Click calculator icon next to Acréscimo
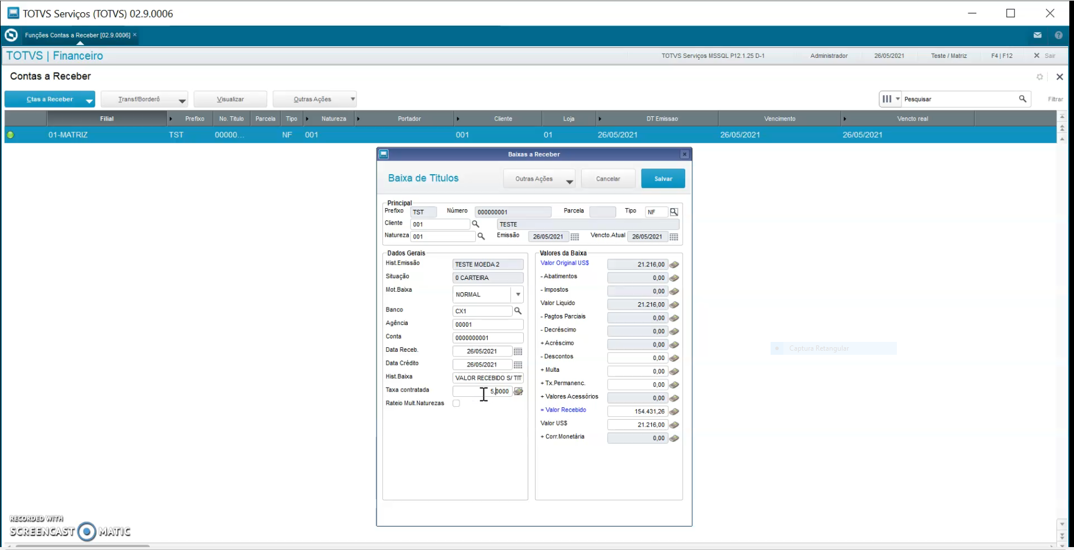The image size is (1074, 550). 674,345
